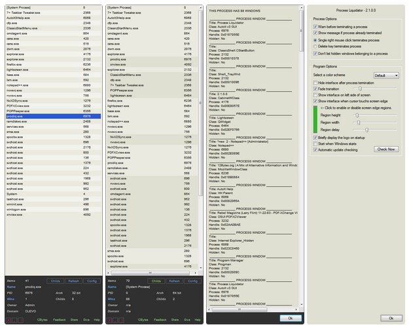This screenshot has height=329, width=411.
Task: Click the blue Name label in the 41-items panel
Action: (x=11, y=287)
